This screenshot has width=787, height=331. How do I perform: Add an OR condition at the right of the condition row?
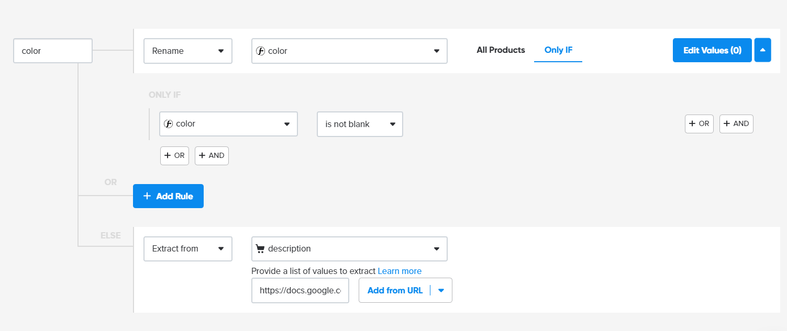[x=699, y=124]
